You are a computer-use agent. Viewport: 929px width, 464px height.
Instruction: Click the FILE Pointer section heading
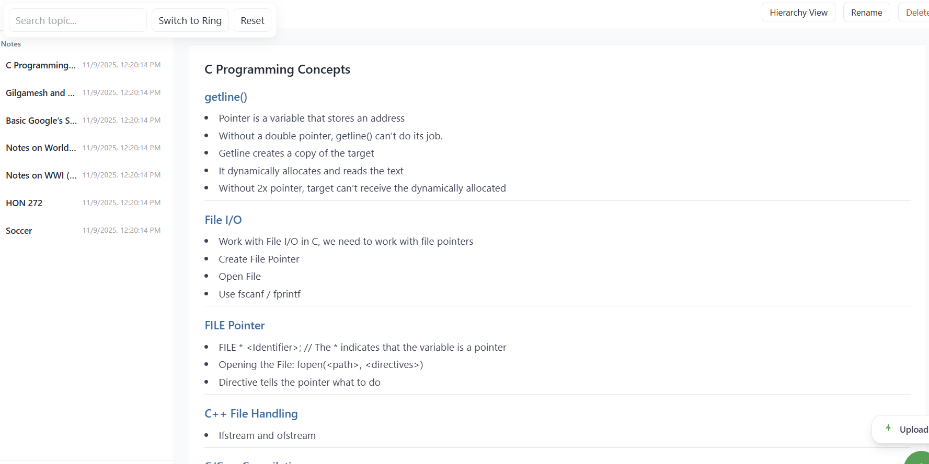[235, 326]
